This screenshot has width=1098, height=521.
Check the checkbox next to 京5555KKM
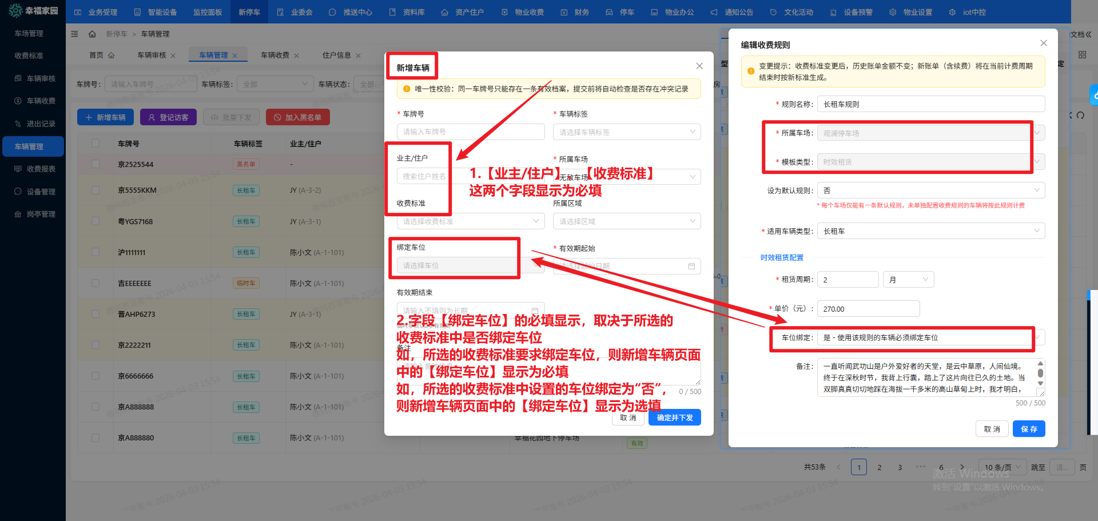coord(95,190)
